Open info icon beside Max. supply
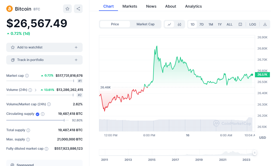The image size is (271, 166). (28, 140)
